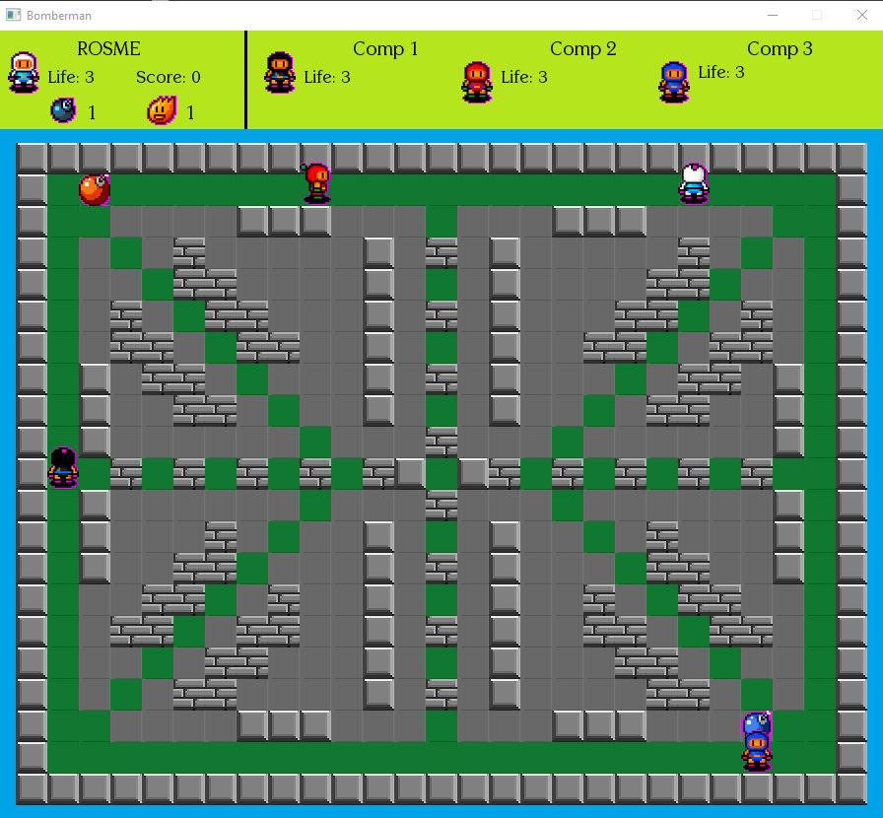Click ROSME's white bomberman avatar in header

24,73
